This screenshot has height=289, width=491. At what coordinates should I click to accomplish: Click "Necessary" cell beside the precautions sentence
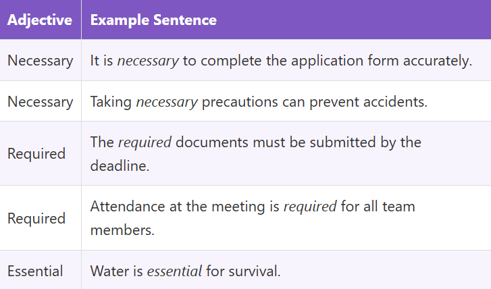40,101
